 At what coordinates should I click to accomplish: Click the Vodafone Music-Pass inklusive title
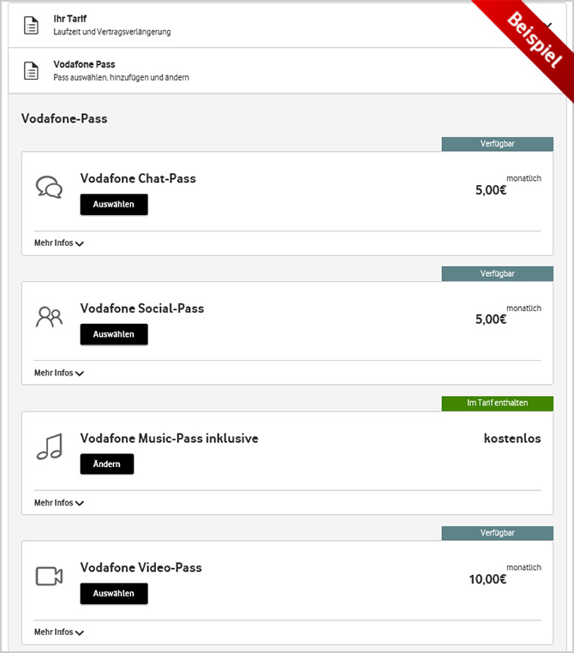pyautogui.click(x=169, y=438)
